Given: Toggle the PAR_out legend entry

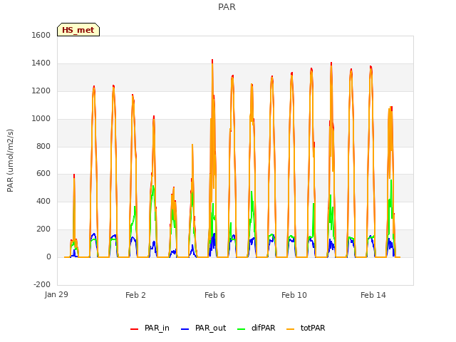Looking at the screenshot, I should tap(203, 328).
